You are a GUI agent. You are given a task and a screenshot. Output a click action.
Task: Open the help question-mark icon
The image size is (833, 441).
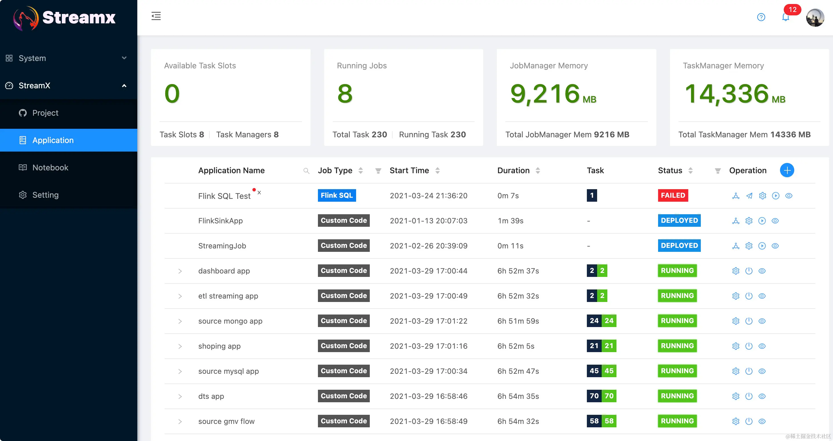(x=761, y=17)
